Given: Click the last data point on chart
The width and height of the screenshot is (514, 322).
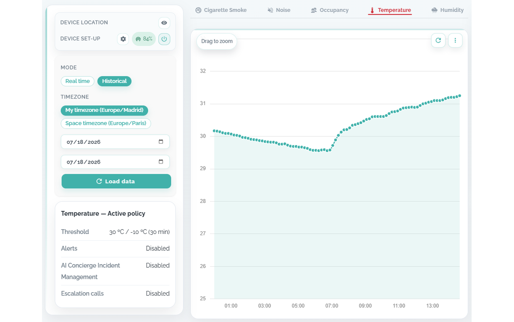Looking at the screenshot, I should (460, 96).
